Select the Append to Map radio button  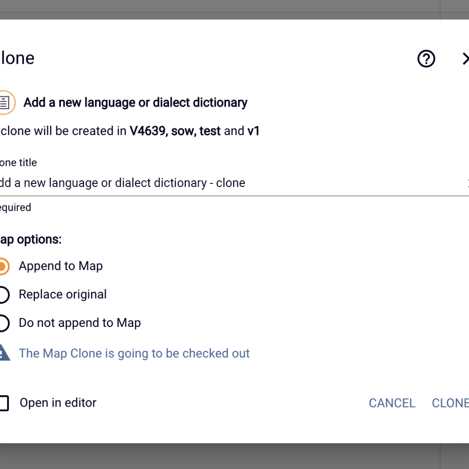(x=4, y=266)
